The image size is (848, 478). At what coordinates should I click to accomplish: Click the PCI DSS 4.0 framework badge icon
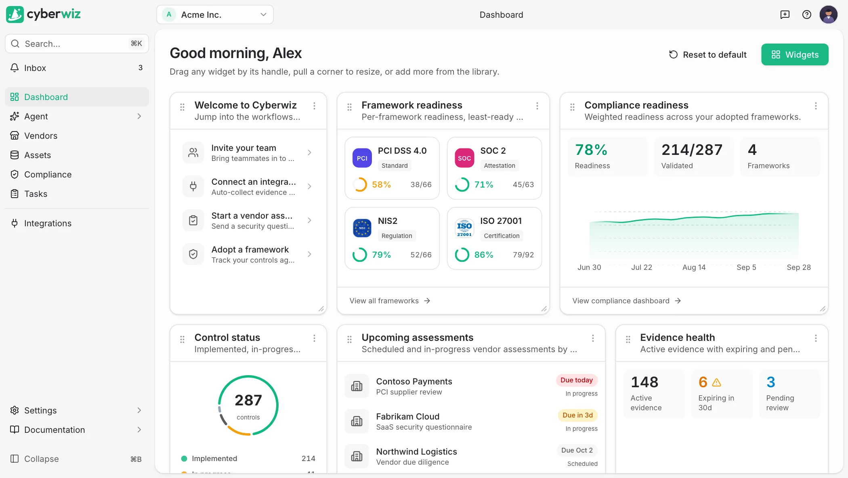(x=362, y=158)
